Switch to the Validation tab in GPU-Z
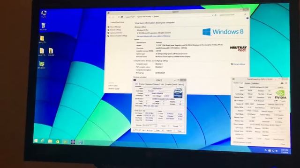 coord(255,83)
